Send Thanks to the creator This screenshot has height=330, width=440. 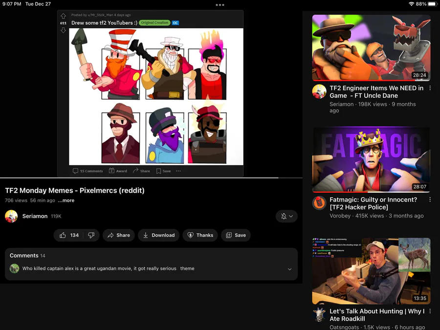point(200,235)
